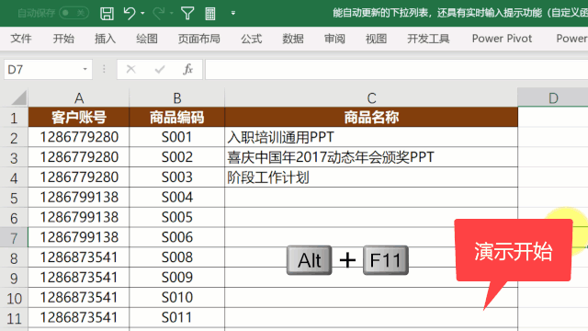Click account 1286873541 in the S011 row
588x331 pixels.
[x=79, y=318]
